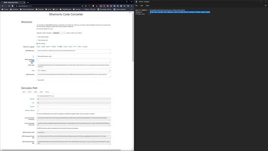Image resolution: width=268 pixels, height=151 pixels.
Task: Click the WALLET ADDRESS line in Notepad
Action: pyautogui.click(x=160, y=10)
